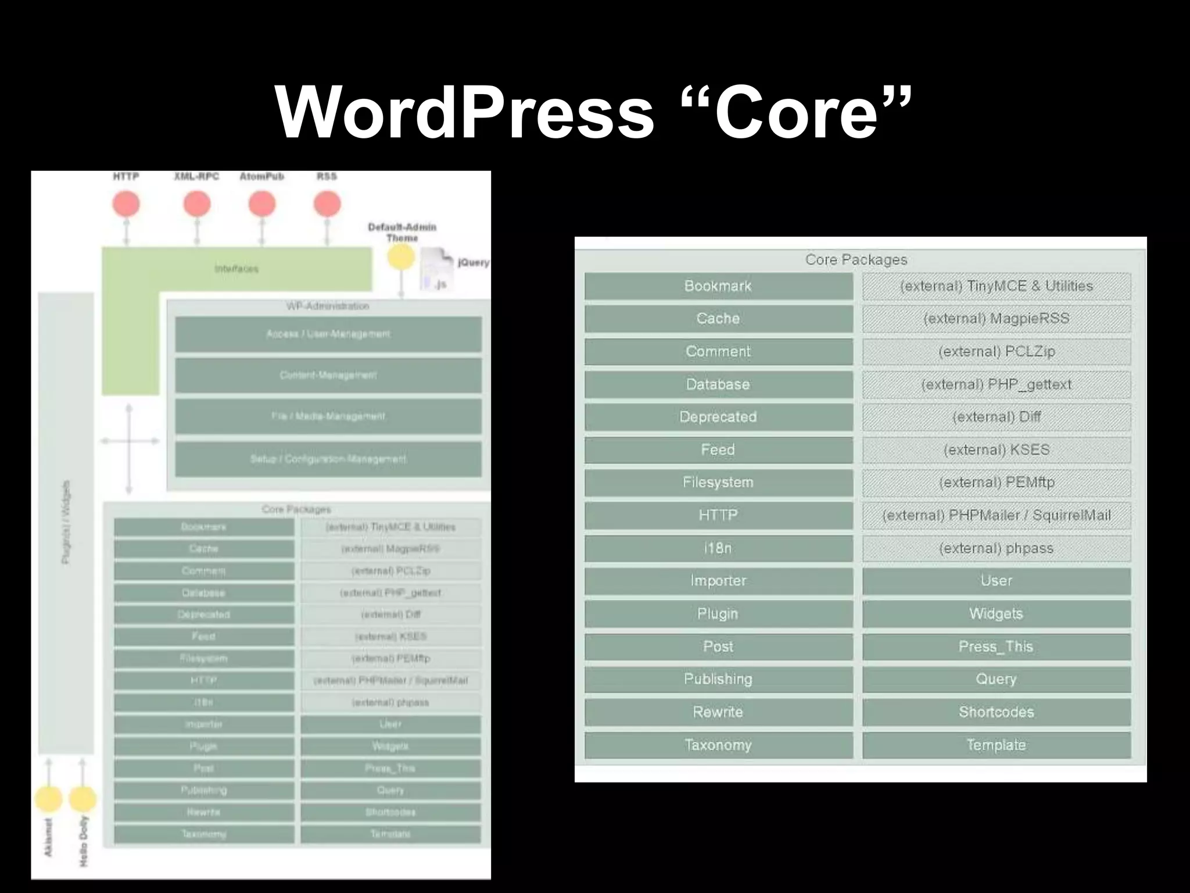Select Taxonomy in the enlarged Core Packages panel
This screenshot has height=893, width=1190.
click(x=719, y=745)
